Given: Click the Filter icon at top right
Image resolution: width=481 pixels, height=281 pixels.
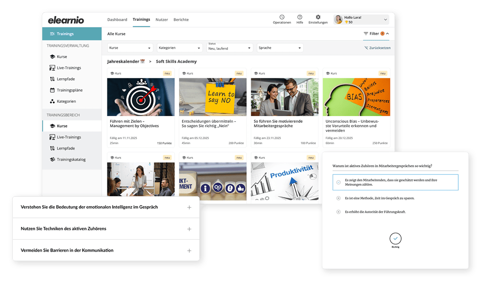Looking at the screenshot, I should coord(366,34).
